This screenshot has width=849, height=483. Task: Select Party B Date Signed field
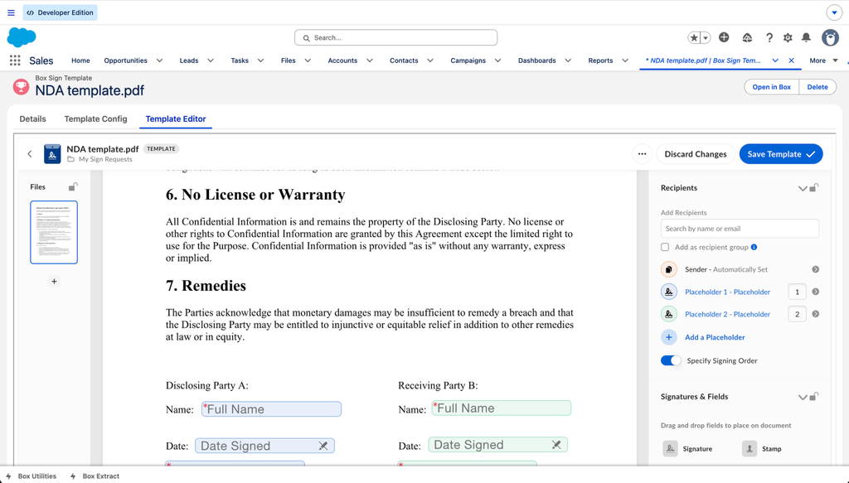coord(497,445)
